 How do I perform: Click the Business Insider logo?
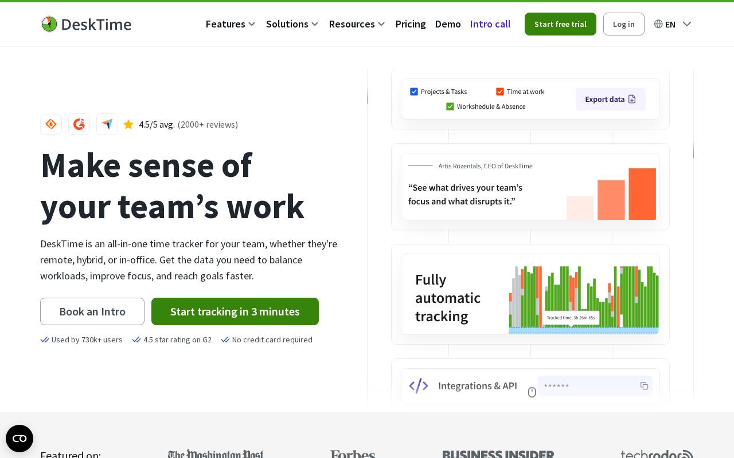498,455
